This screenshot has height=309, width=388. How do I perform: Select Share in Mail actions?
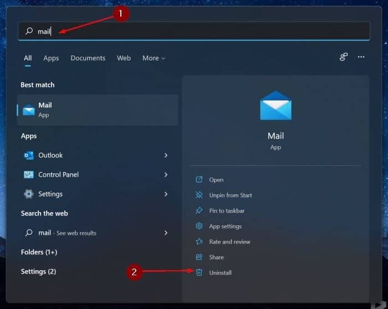click(x=217, y=257)
